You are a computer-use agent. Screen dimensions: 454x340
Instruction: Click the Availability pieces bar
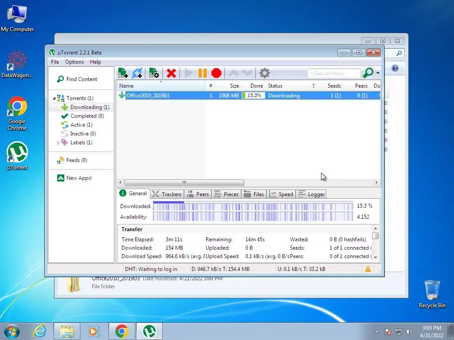(x=253, y=216)
